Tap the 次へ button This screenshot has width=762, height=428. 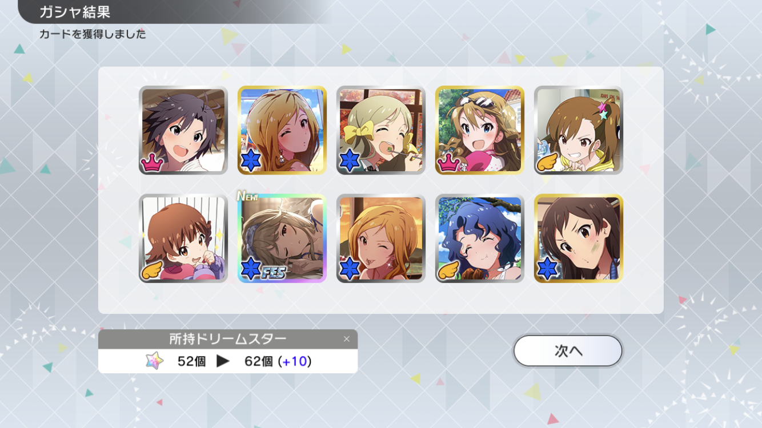[568, 350]
